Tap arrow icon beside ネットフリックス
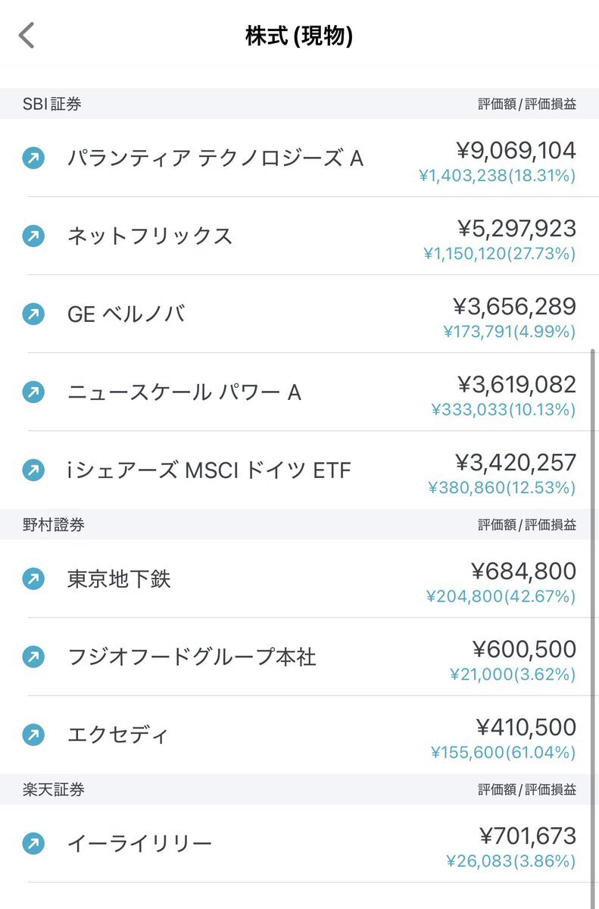 pyautogui.click(x=33, y=236)
